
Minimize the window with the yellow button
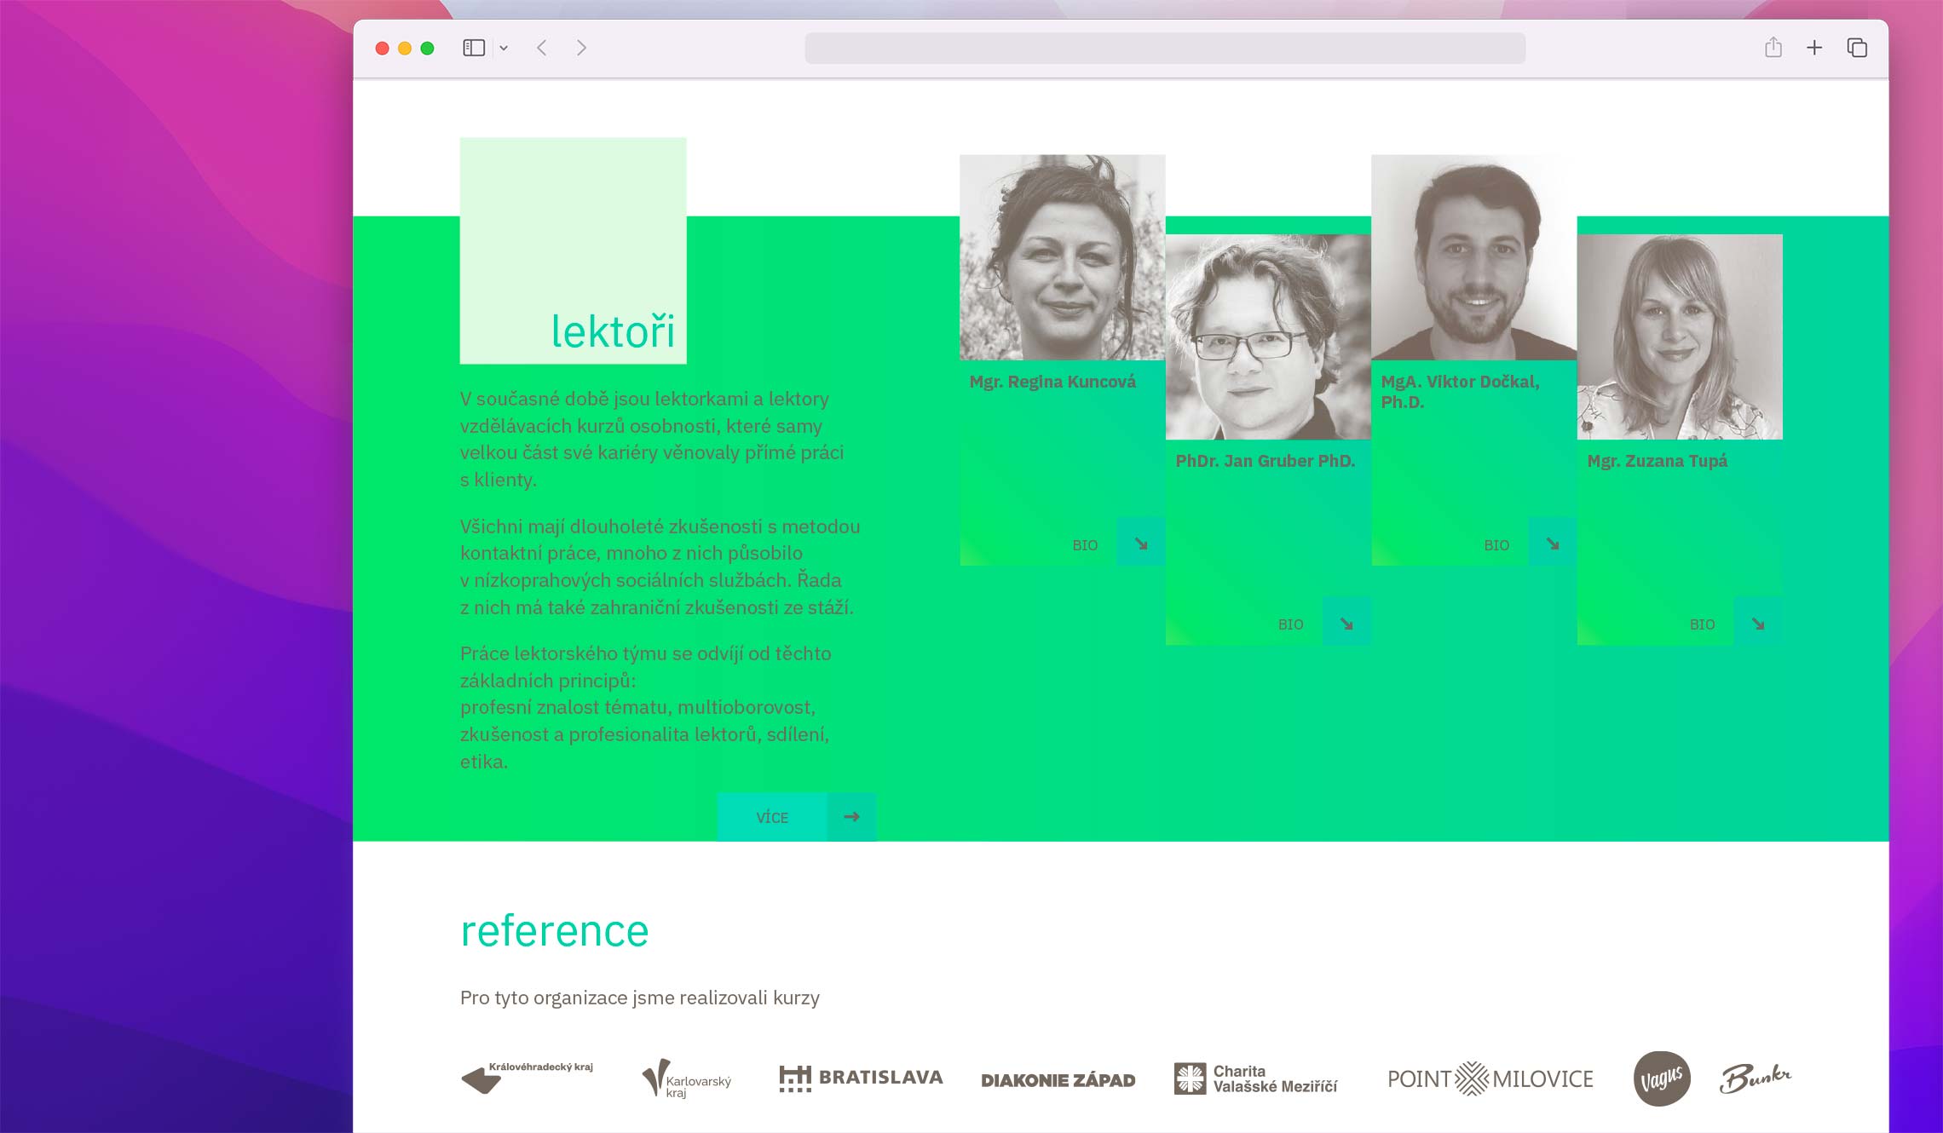click(405, 49)
